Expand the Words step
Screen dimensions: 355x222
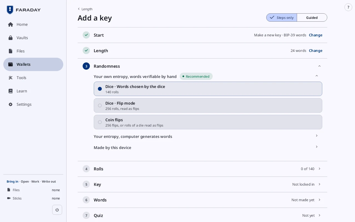202,200
